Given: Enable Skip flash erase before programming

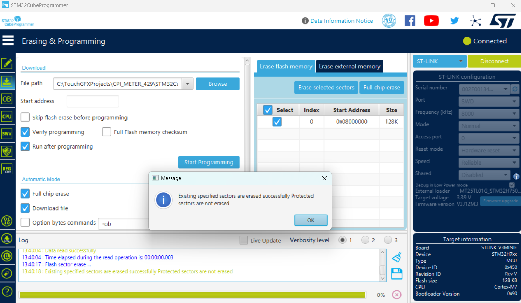Looking at the screenshot, I should [25, 117].
